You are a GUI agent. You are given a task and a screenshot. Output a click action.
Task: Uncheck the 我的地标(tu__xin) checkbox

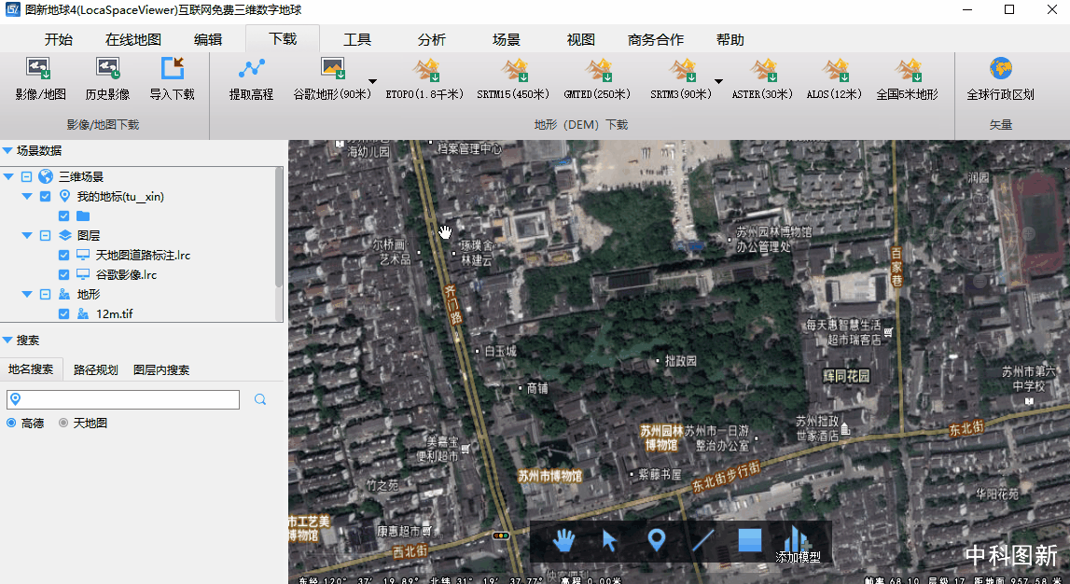click(x=45, y=197)
